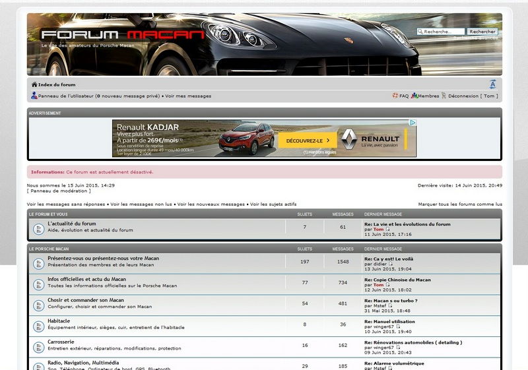Click the user panel icon
The image size is (528, 370).
(34, 96)
